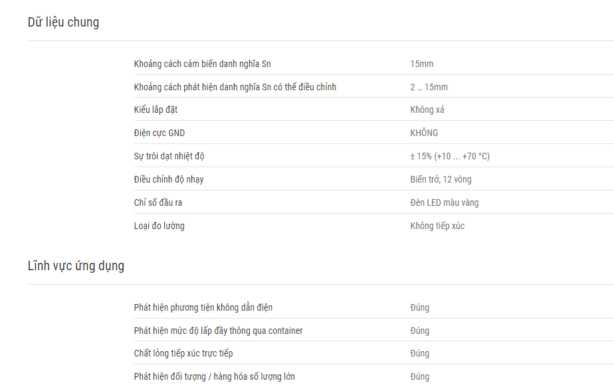
Task: Click the 'Không tiếp xúc' value
Action: pyautogui.click(x=437, y=226)
